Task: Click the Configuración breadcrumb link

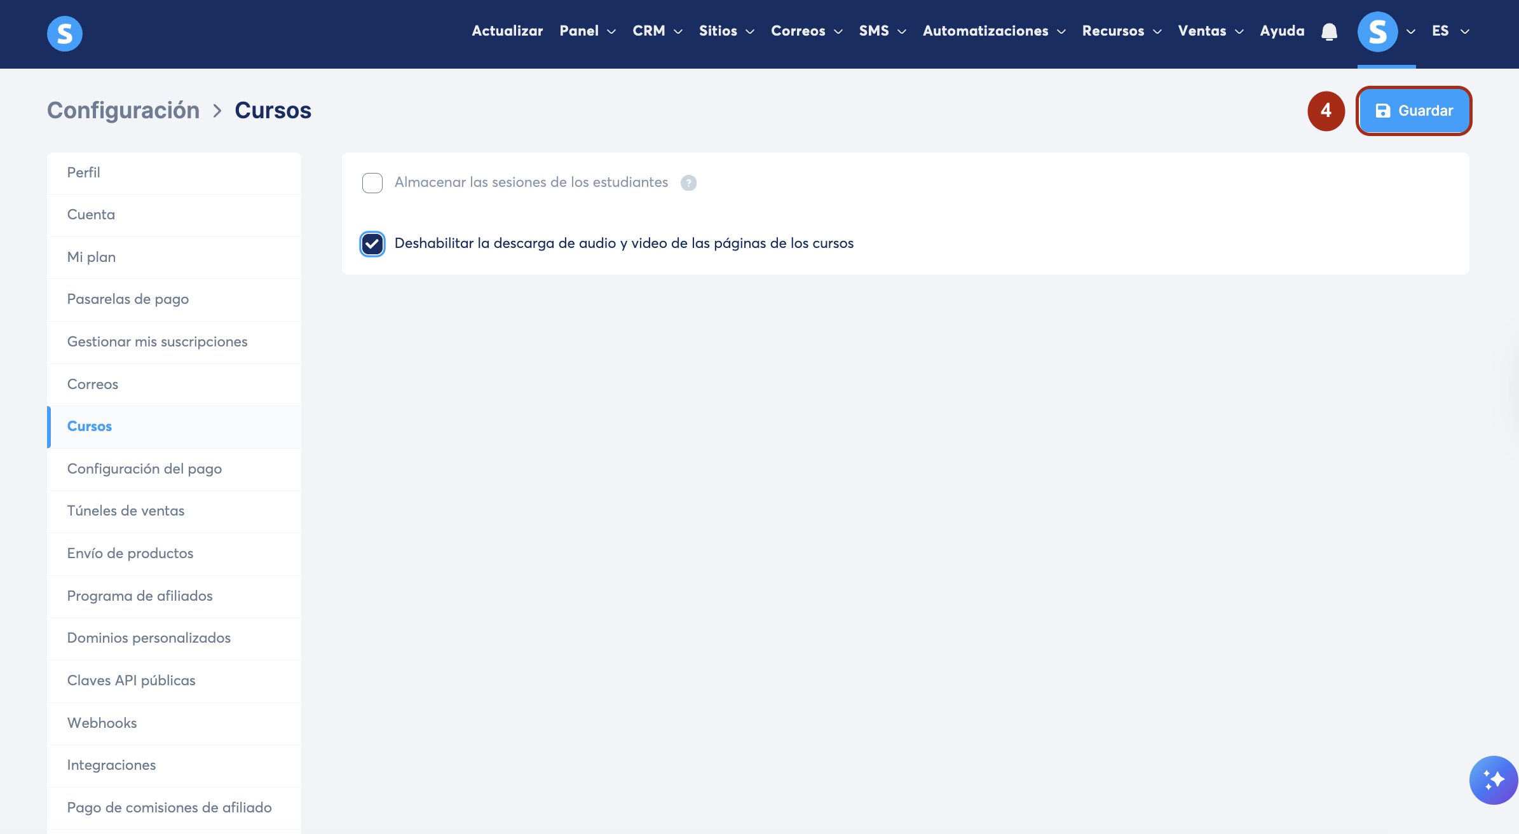Action: (x=123, y=111)
